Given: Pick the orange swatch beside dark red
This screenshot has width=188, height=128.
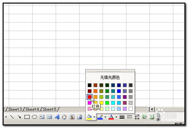Looking at the screenshot, I should pos(95,91).
